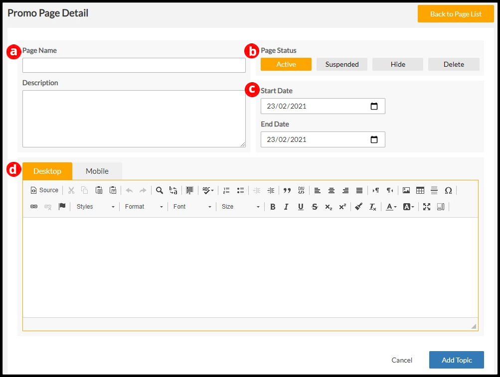The width and height of the screenshot is (500, 377).
Task: Click the Anchor flag icon
Action: (62, 207)
